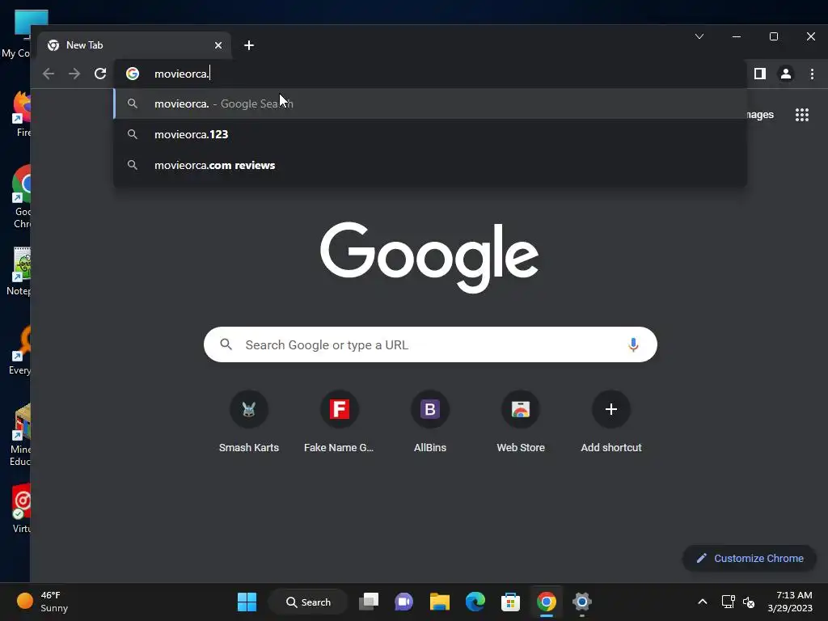Open Task View in the taskbar

click(369, 602)
